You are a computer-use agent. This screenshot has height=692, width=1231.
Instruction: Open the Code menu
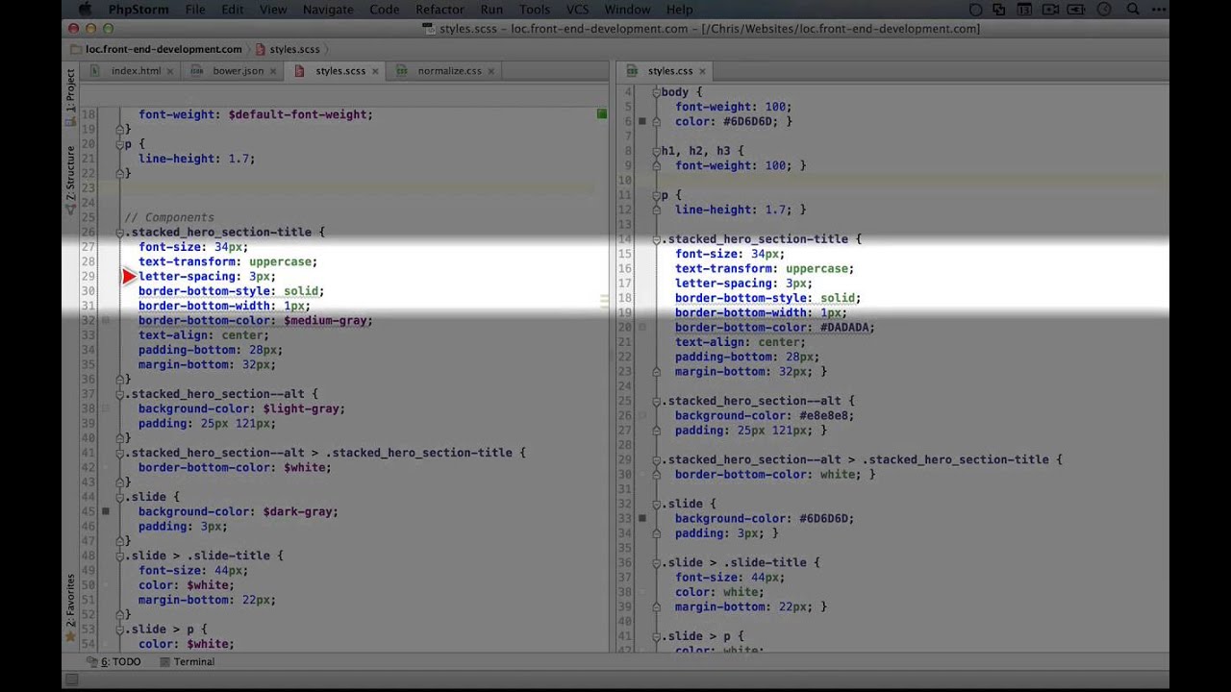(385, 10)
